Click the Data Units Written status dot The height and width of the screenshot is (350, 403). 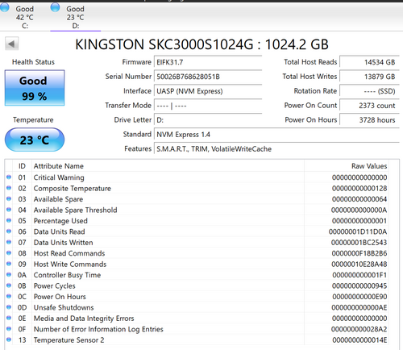pos(9,242)
